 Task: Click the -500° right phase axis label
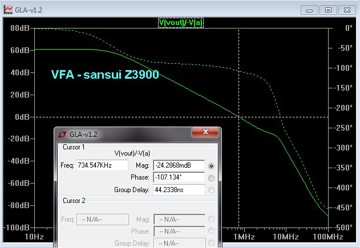[x=343, y=227]
